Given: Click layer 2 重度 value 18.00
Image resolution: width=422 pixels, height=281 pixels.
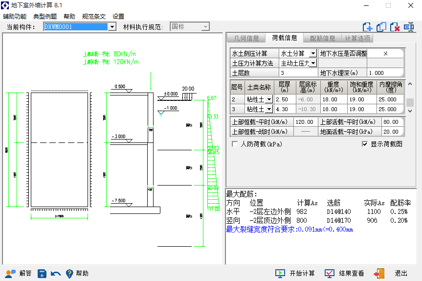Looking at the screenshot, I should pyautogui.click(x=333, y=99).
